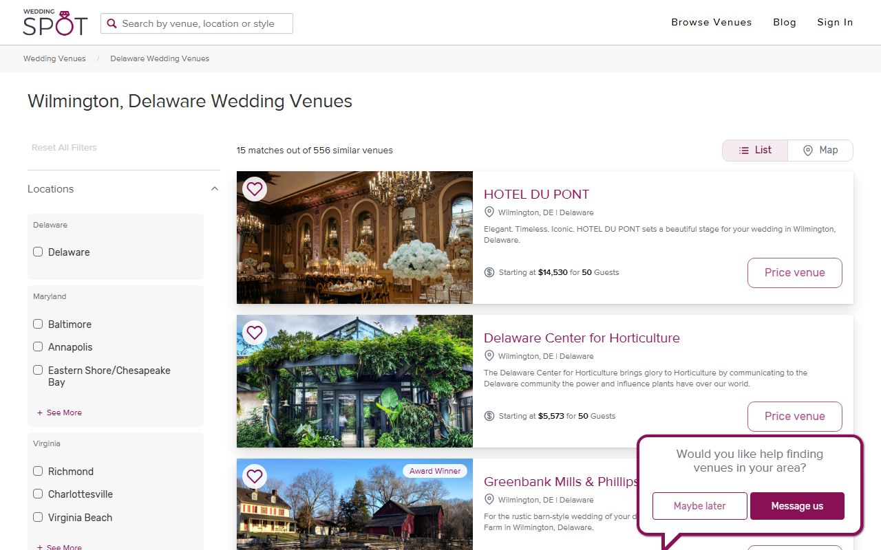The width and height of the screenshot is (881, 550).
Task: Click dollar icon beside $14,530 price
Action: click(489, 272)
